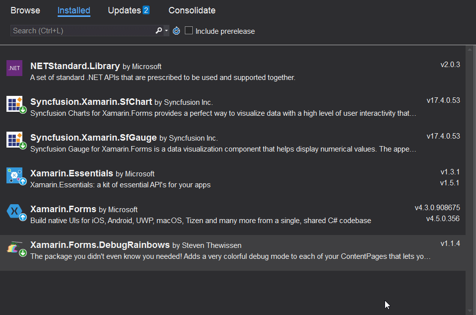Click 'by Steven Thewissen' author text
Image resolution: width=476 pixels, height=315 pixels.
[207, 245]
